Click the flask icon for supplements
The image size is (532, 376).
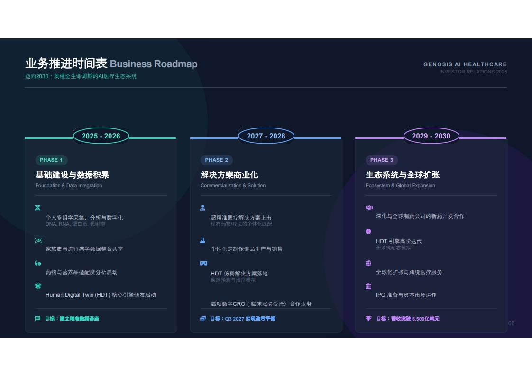tap(203, 240)
